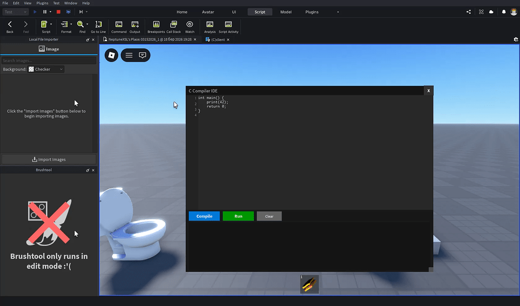Focus the Search images field
Screen dimensions: 520x306
[49, 60]
